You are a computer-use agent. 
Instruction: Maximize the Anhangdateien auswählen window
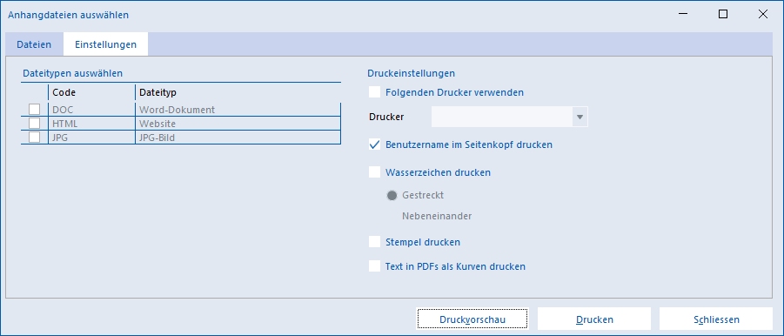tap(722, 14)
